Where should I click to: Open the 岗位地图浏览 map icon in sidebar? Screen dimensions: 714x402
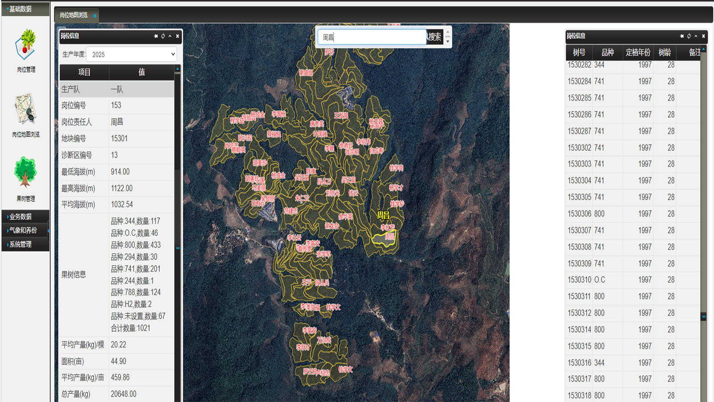(x=25, y=114)
